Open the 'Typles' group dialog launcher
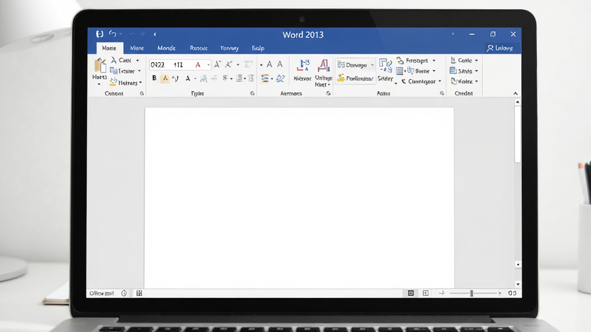The height and width of the screenshot is (332, 591). 252,93
